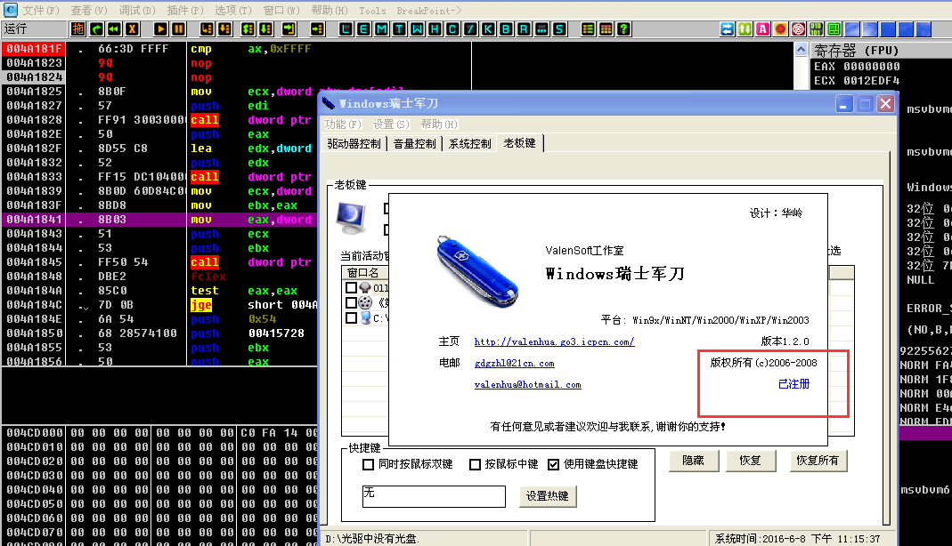Pause execution using the pause icon
Screen dimensions: 952x546
(178, 28)
